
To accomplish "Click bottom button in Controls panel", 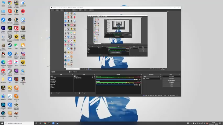I will [171, 86].
